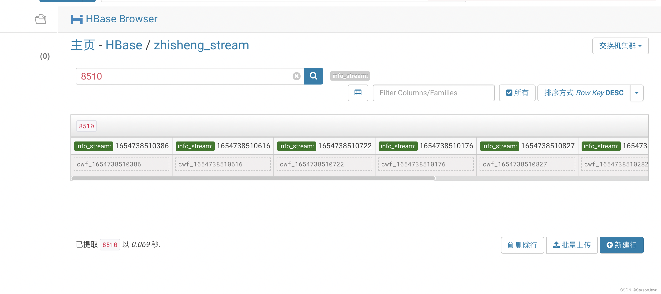Edit the cwf_1654738510386 cell value
Viewport: 661px width, 294px height.
point(121,164)
